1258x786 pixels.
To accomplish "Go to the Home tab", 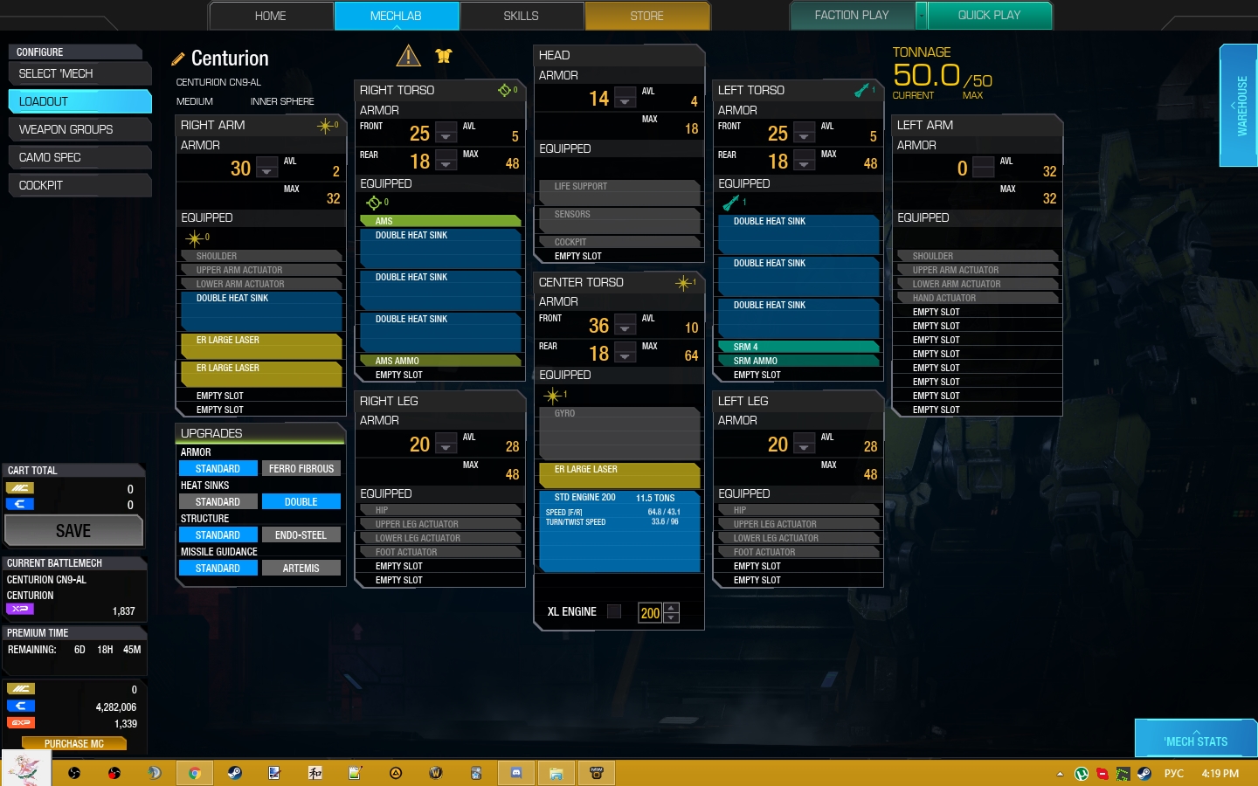I will pyautogui.click(x=271, y=16).
